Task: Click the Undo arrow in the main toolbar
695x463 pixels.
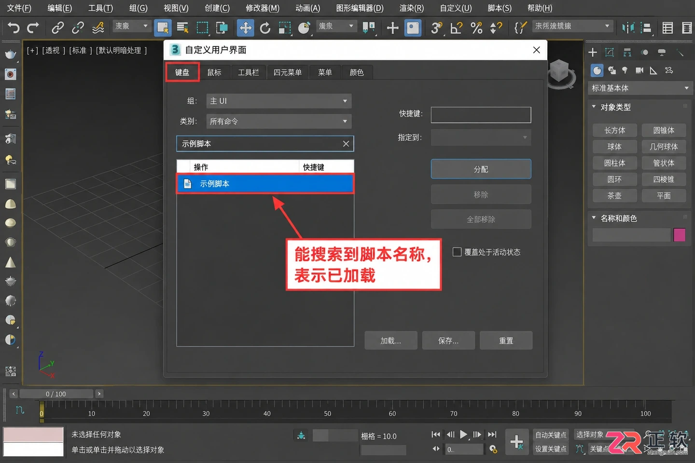Action: click(14, 27)
